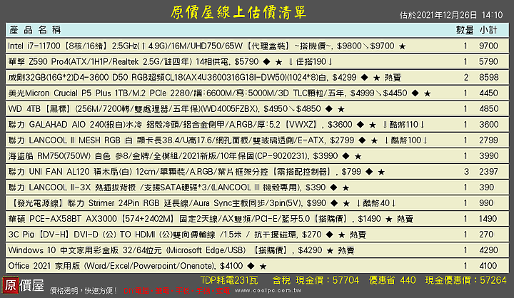Click the subtotal 270 value

tap(486, 235)
